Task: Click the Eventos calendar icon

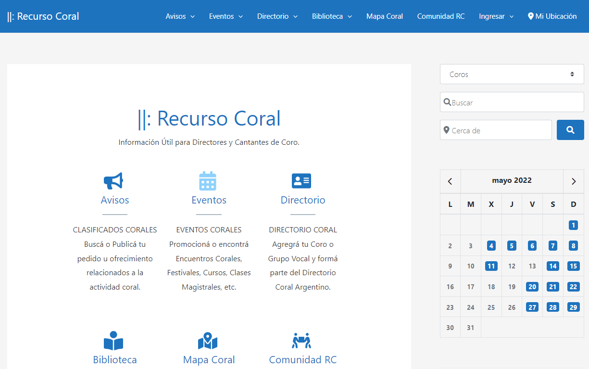Action: [x=208, y=181]
